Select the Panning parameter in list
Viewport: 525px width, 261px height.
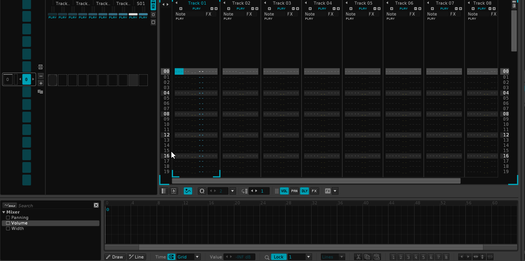tap(20, 218)
